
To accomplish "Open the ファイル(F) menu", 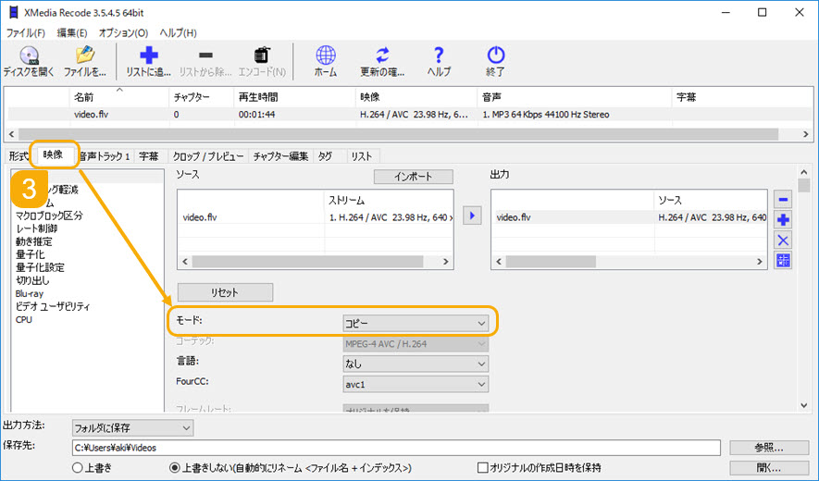I will (26, 32).
